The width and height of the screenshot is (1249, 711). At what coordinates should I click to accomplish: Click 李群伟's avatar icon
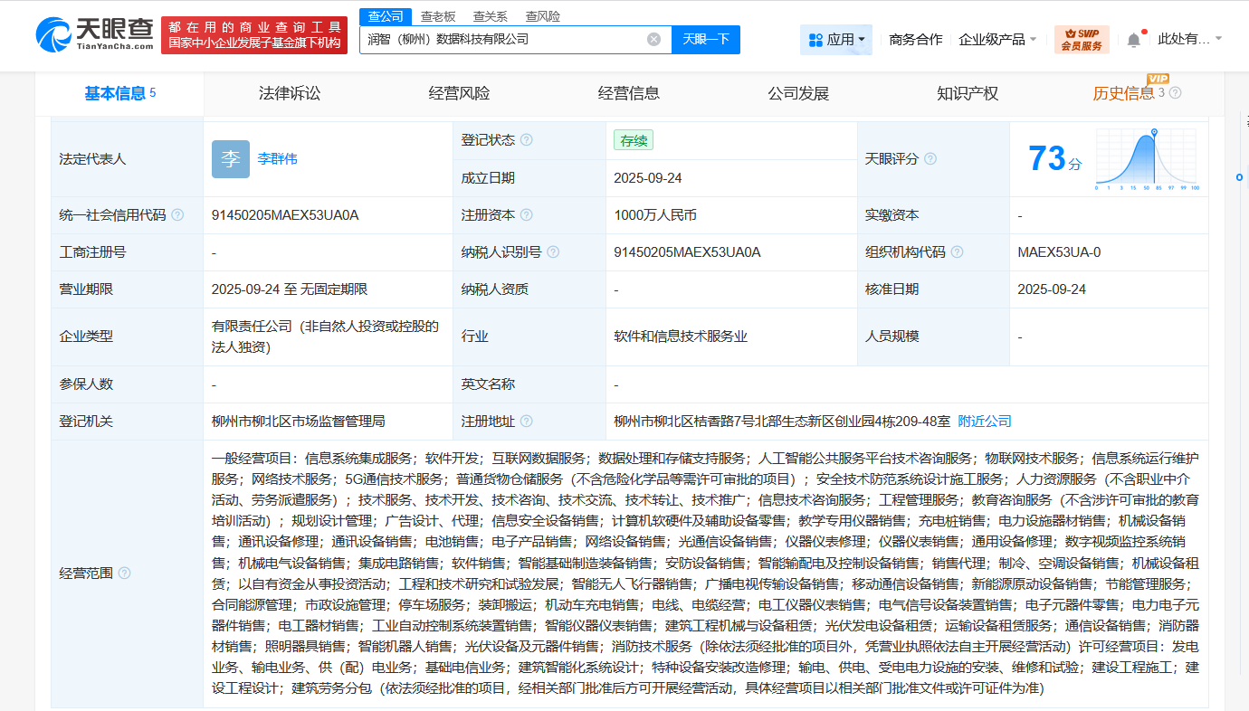(230, 158)
